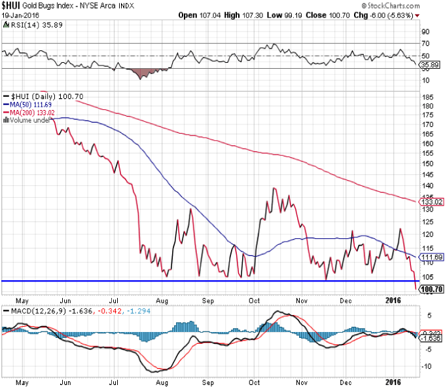Click the $HUI (Daily) legend line marker

5,96
